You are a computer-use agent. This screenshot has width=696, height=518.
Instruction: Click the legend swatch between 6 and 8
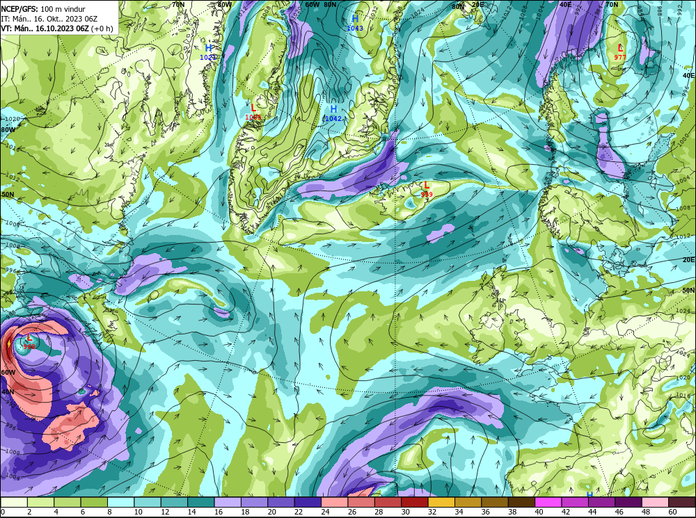[x=94, y=502]
